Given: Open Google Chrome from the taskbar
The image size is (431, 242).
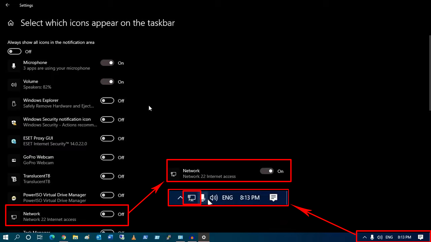Looking at the screenshot, I should [63, 237].
